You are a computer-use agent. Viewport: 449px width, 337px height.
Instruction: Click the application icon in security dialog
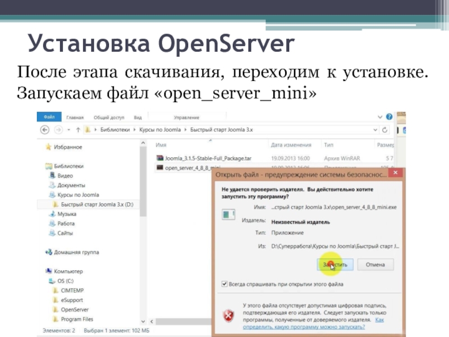[x=228, y=215]
